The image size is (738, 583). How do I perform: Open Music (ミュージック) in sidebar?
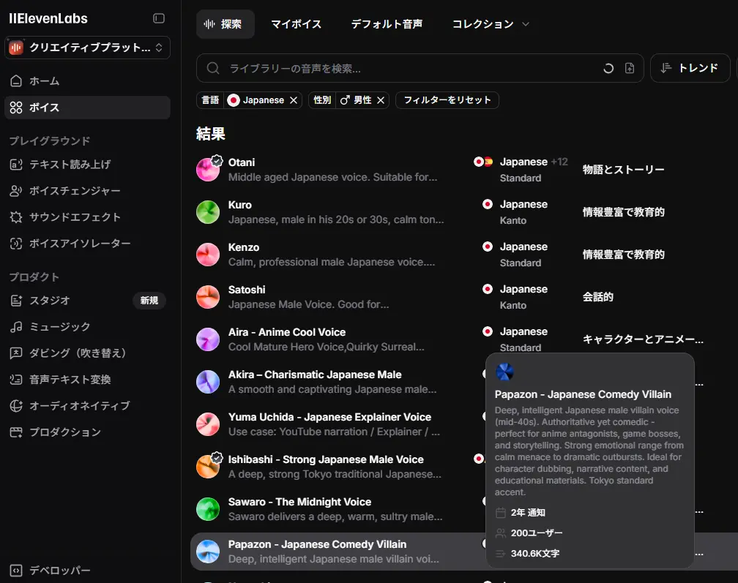tap(60, 327)
